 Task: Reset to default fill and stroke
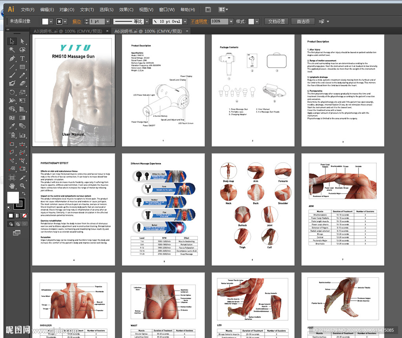click(9, 208)
